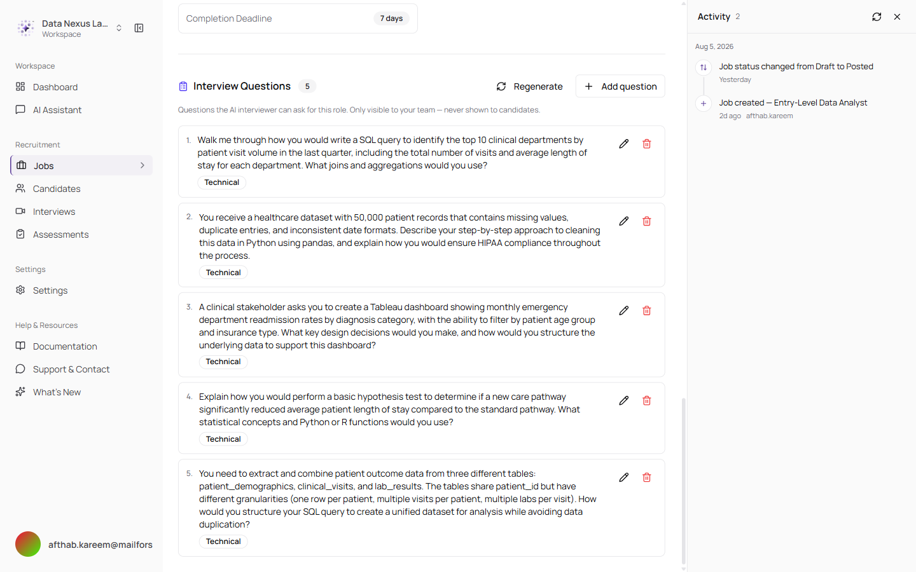Click the status change activity icon
This screenshot has width=916, height=572.
pos(704,67)
